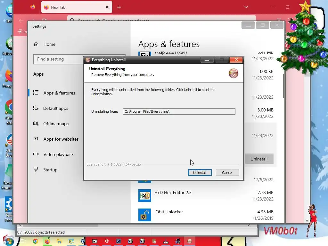Click Uninstall in the Everything Uninstall dialog
This screenshot has width=328, height=246.
point(200,173)
